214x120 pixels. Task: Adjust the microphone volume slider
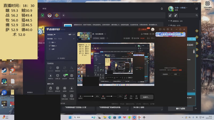point(89,96)
